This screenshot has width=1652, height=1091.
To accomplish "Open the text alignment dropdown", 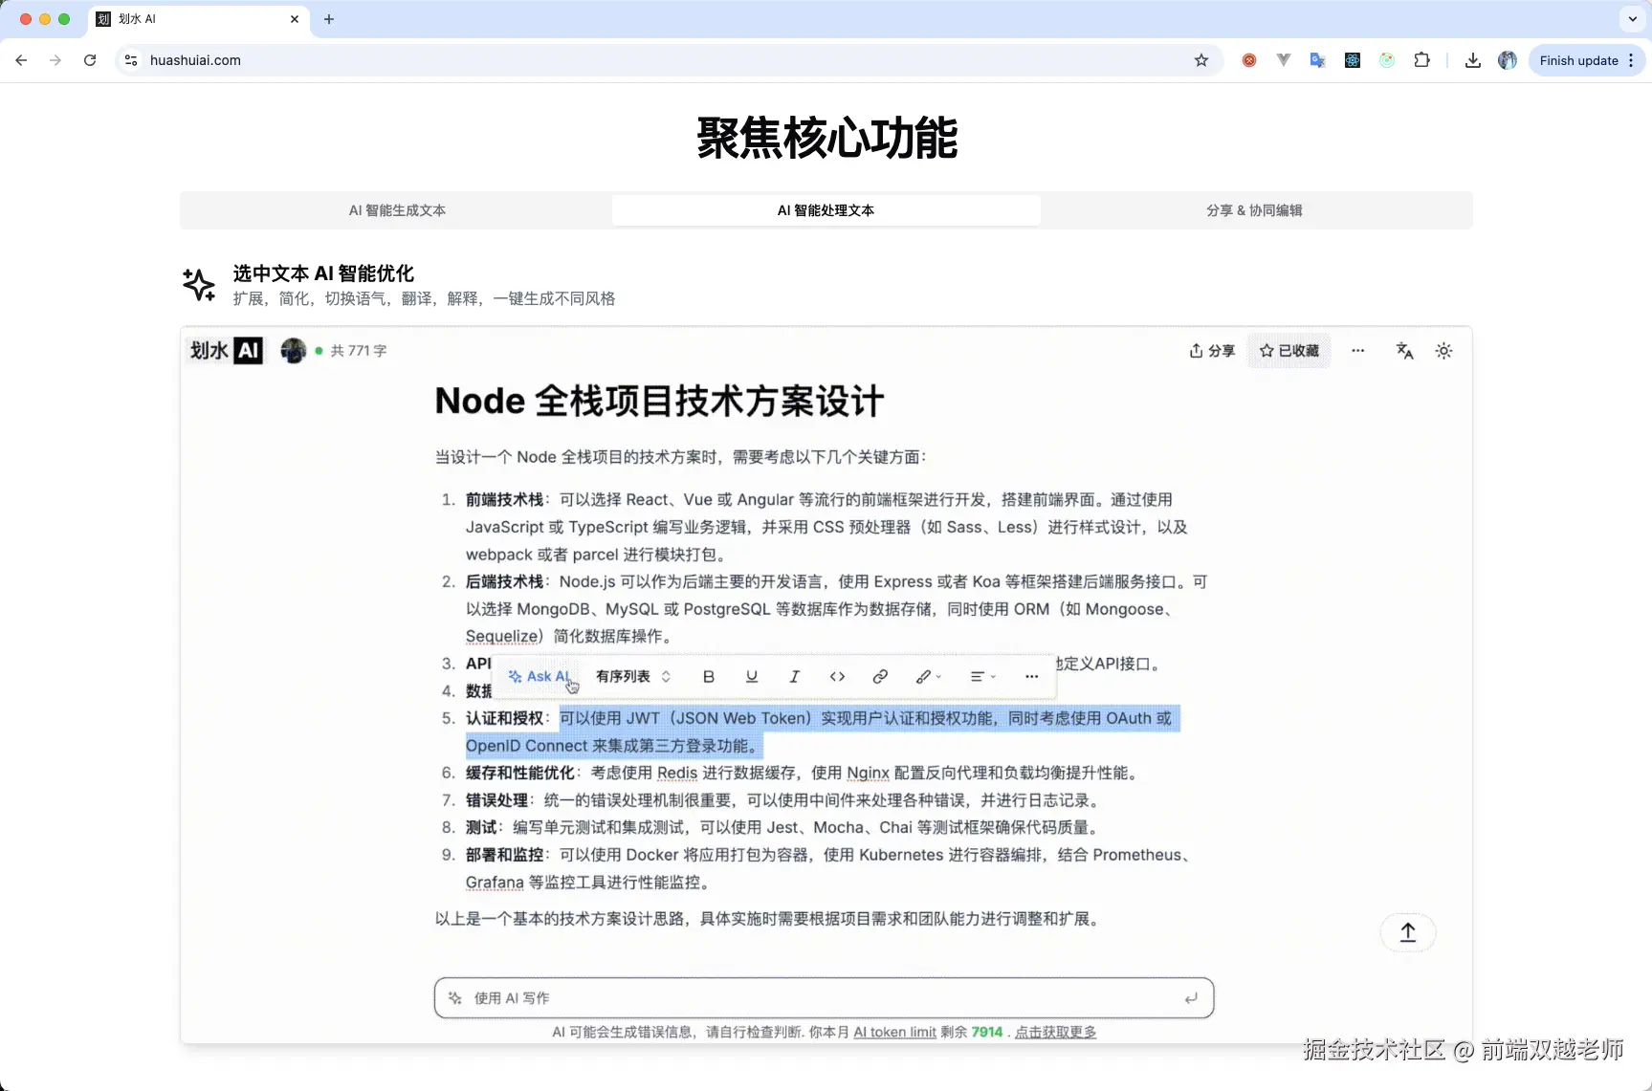I will 982,676.
